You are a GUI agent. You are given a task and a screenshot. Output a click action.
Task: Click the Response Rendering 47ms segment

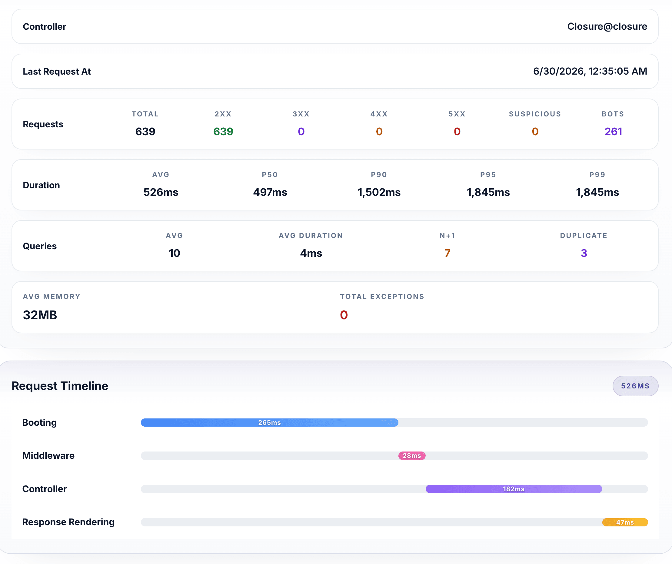pyautogui.click(x=625, y=522)
